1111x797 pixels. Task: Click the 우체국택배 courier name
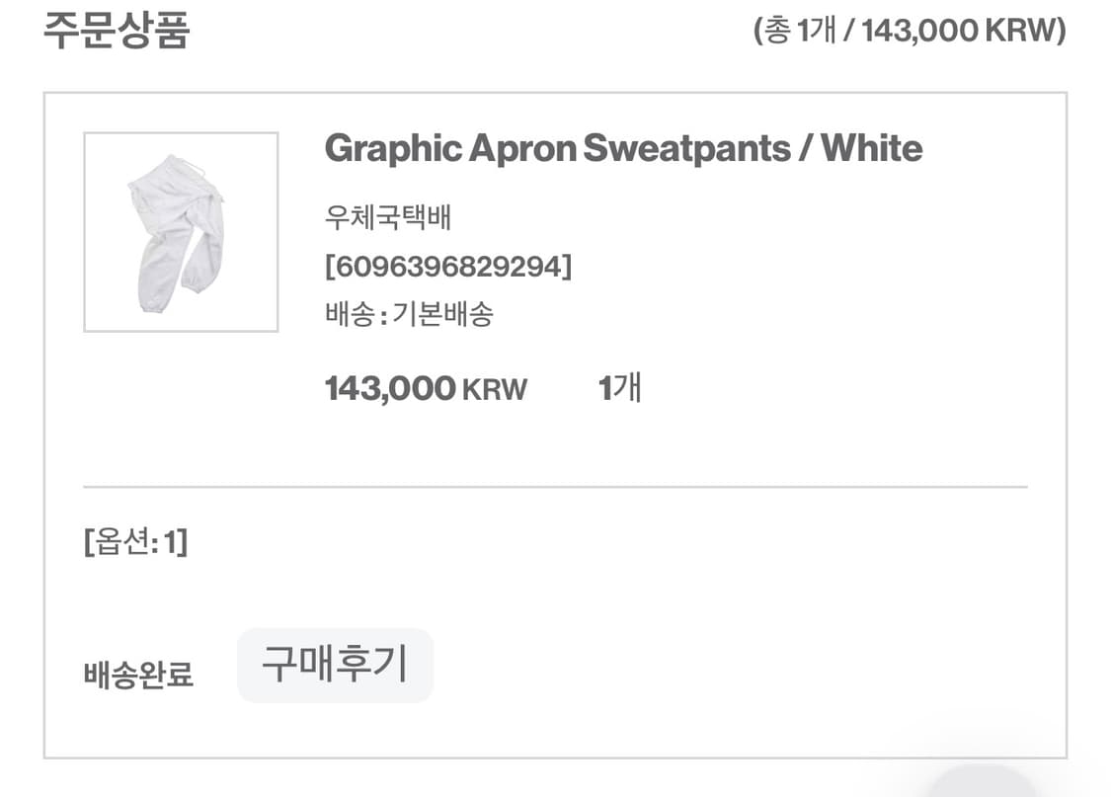[x=387, y=217]
